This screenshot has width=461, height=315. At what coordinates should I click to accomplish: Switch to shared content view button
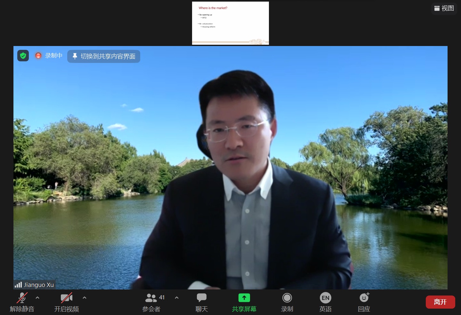(x=104, y=56)
